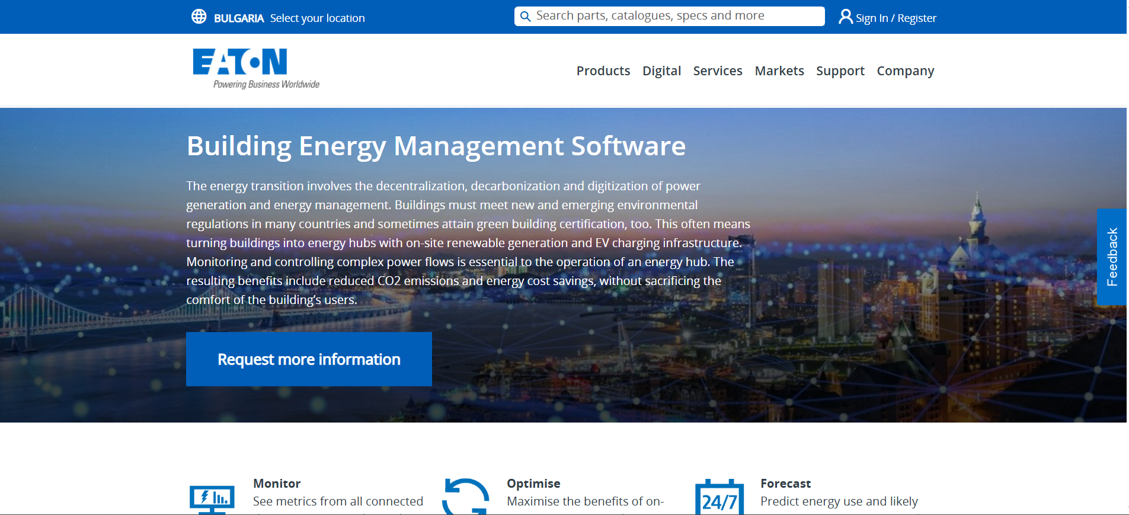This screenshot has height=515, width=1129.
Task: Open the Products menu
Action: coord(603,71)
